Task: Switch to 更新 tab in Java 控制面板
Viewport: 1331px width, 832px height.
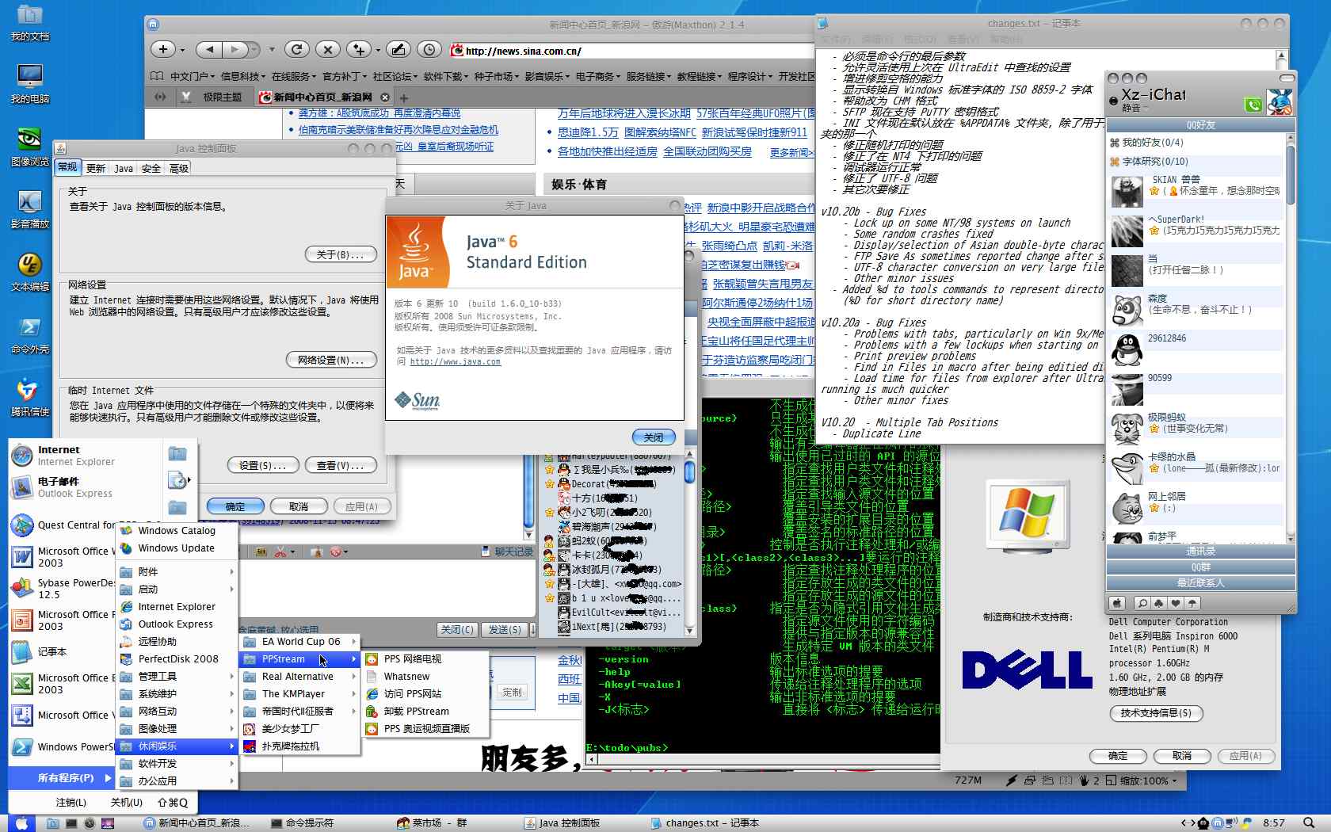Action: [96, 168]
